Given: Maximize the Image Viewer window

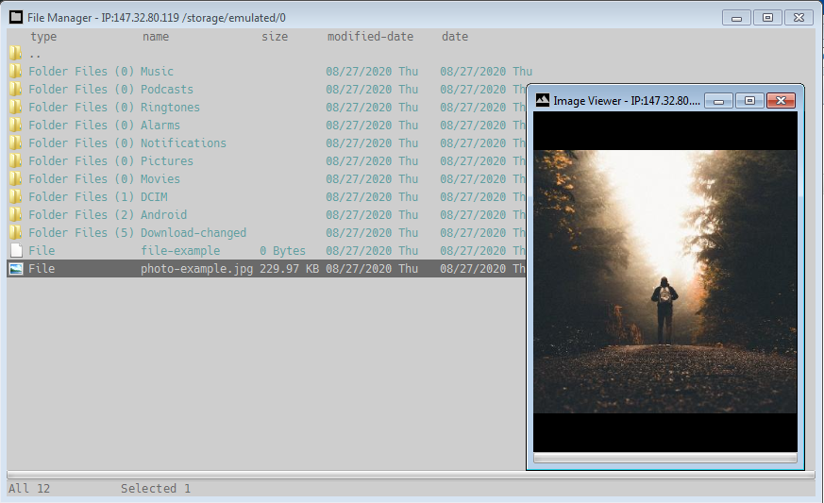Looking at the screenshot, I should (x=749, y=100).
